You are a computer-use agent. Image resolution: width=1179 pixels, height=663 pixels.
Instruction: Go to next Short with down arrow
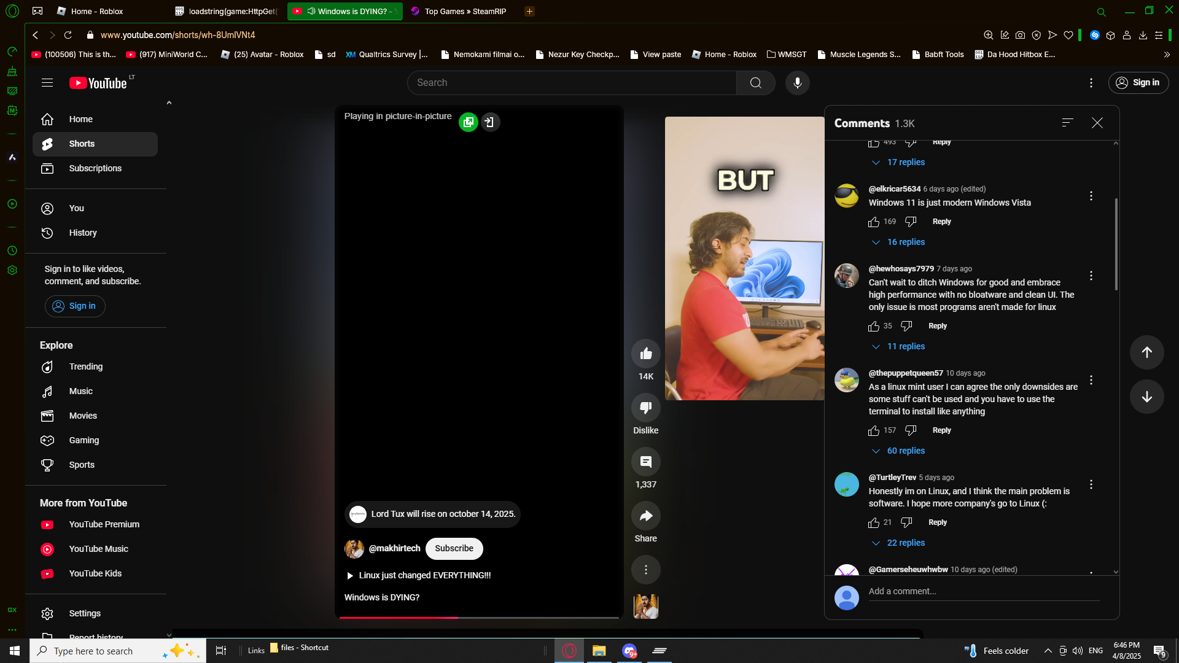coord(1146,397)
